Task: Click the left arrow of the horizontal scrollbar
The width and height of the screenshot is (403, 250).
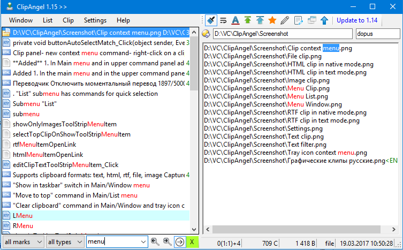Action: point(208,230)
